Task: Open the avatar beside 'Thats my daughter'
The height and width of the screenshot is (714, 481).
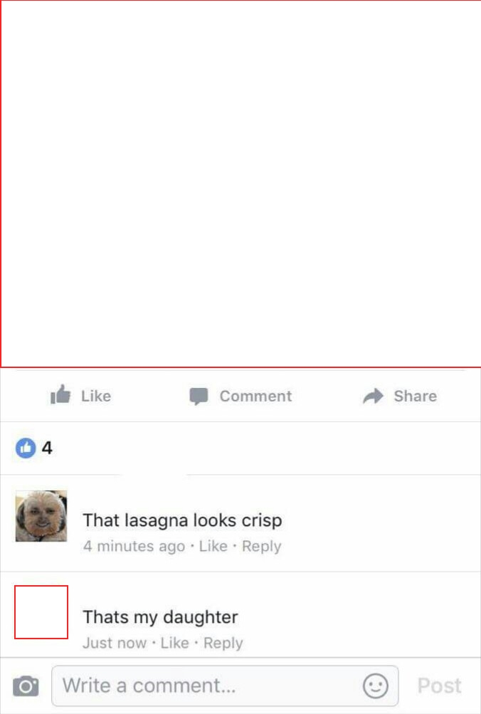Action: 41,612
